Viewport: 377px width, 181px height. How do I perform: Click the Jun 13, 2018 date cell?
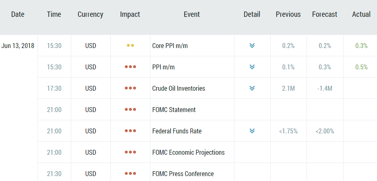pyautogui.click(x=18, y=46)
